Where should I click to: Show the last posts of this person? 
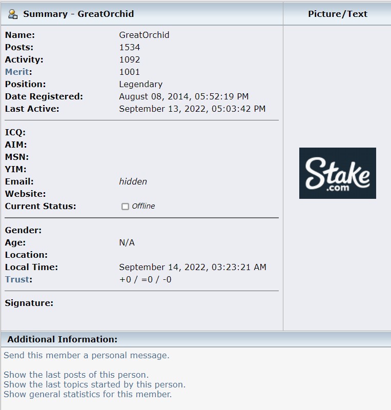(x=76, y=375)
